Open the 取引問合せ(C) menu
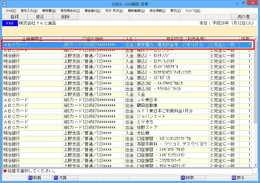The height and width of the screenshot is (183, 260). [x=70, y=11]
